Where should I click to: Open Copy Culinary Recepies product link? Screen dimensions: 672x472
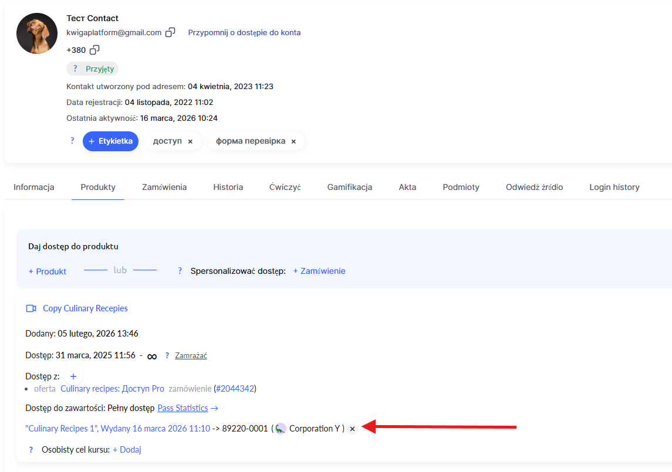[85, 308]
